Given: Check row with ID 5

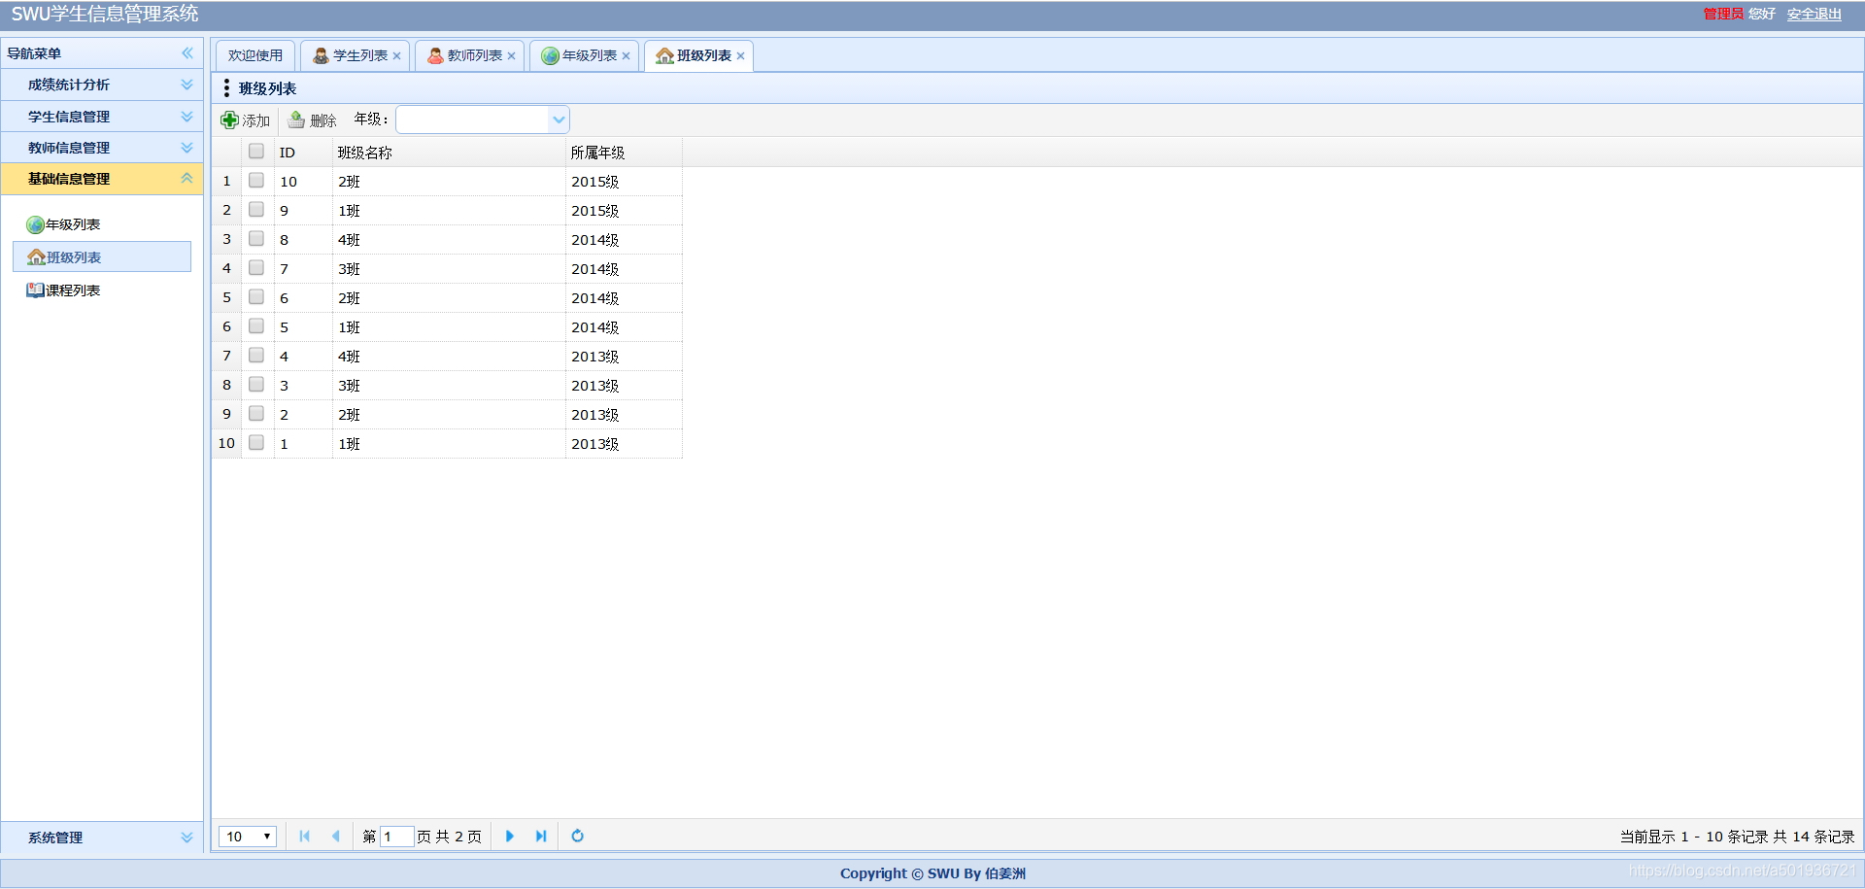Looking at the screenshot, I should coord(256,325).
